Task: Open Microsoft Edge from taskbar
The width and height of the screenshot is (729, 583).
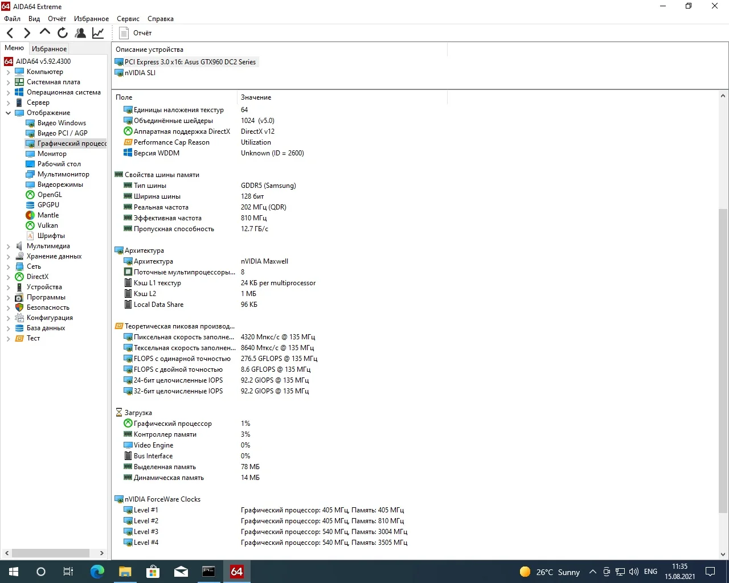Action: point(97,572)
